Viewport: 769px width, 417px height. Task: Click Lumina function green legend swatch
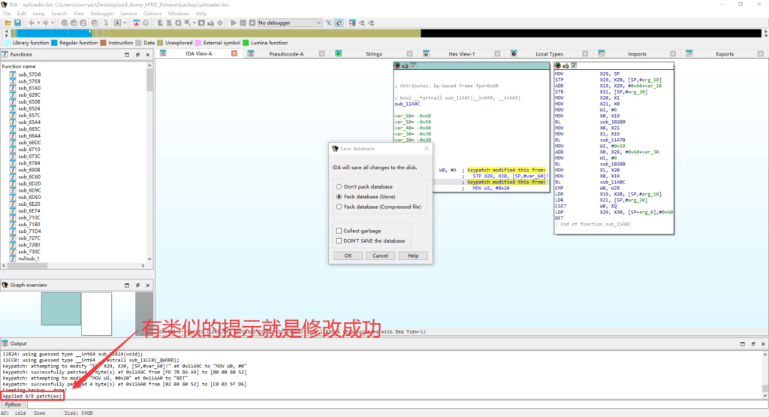[x=246, y=43]
